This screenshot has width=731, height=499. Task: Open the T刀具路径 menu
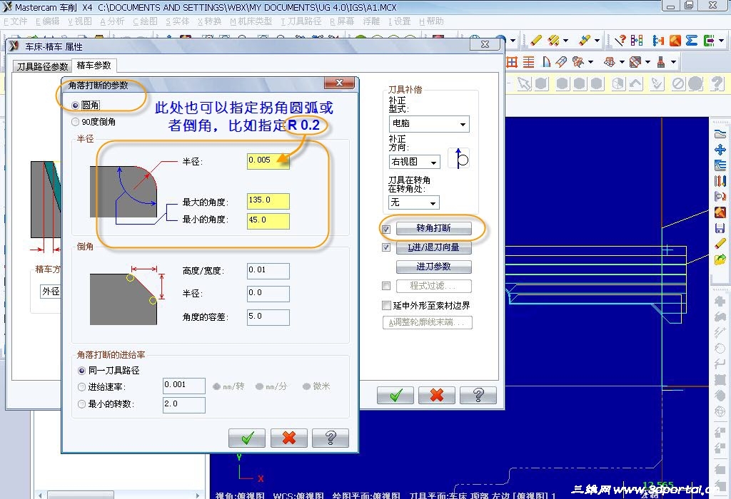point(301,21)
